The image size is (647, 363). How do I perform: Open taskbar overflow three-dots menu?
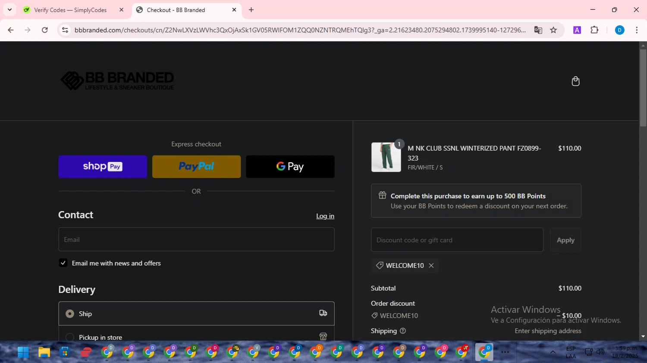point(505,352)
